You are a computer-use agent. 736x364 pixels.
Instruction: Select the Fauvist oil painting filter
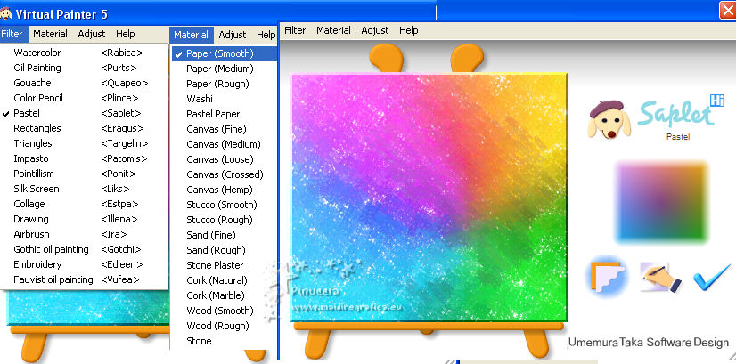tap(84, 279)
